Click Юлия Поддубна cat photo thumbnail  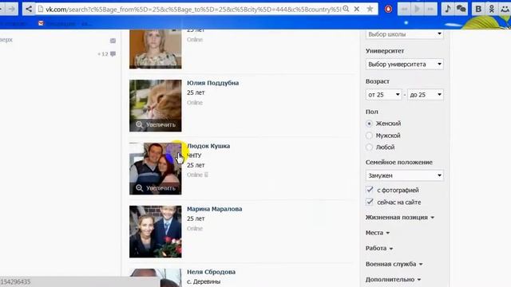(156, 106)
